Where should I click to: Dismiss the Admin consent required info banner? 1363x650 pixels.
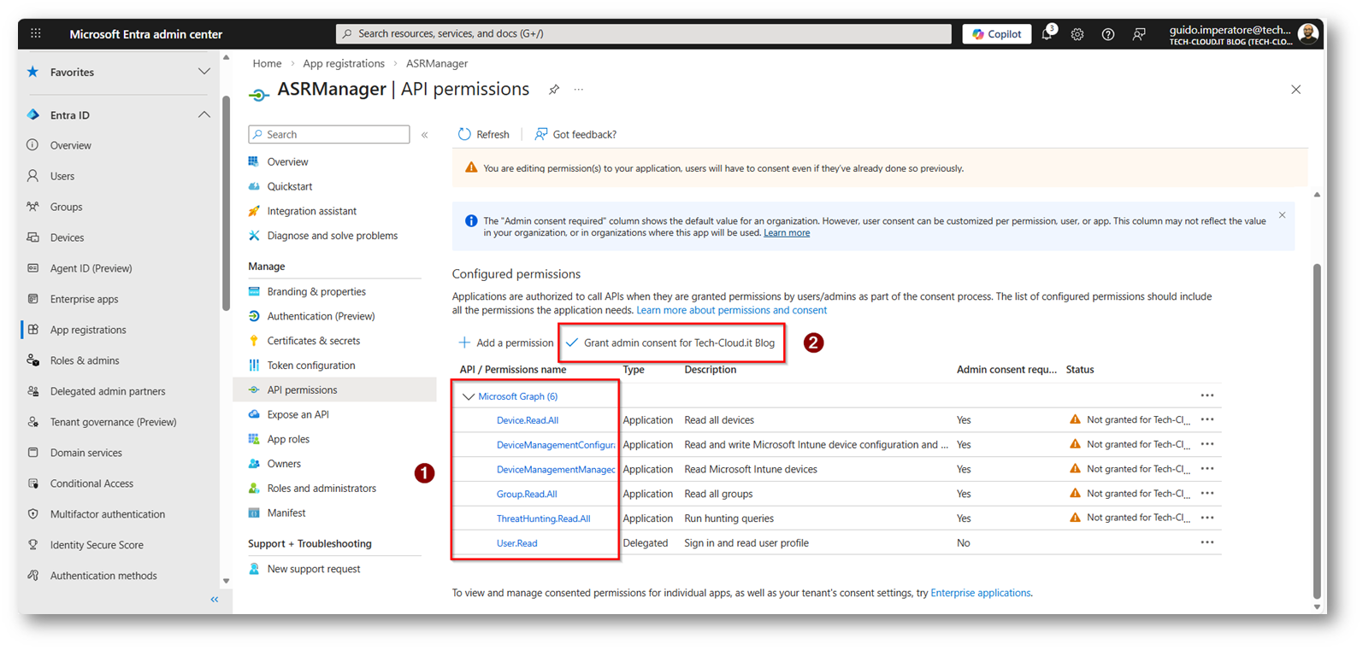[x=1283, y=215]
